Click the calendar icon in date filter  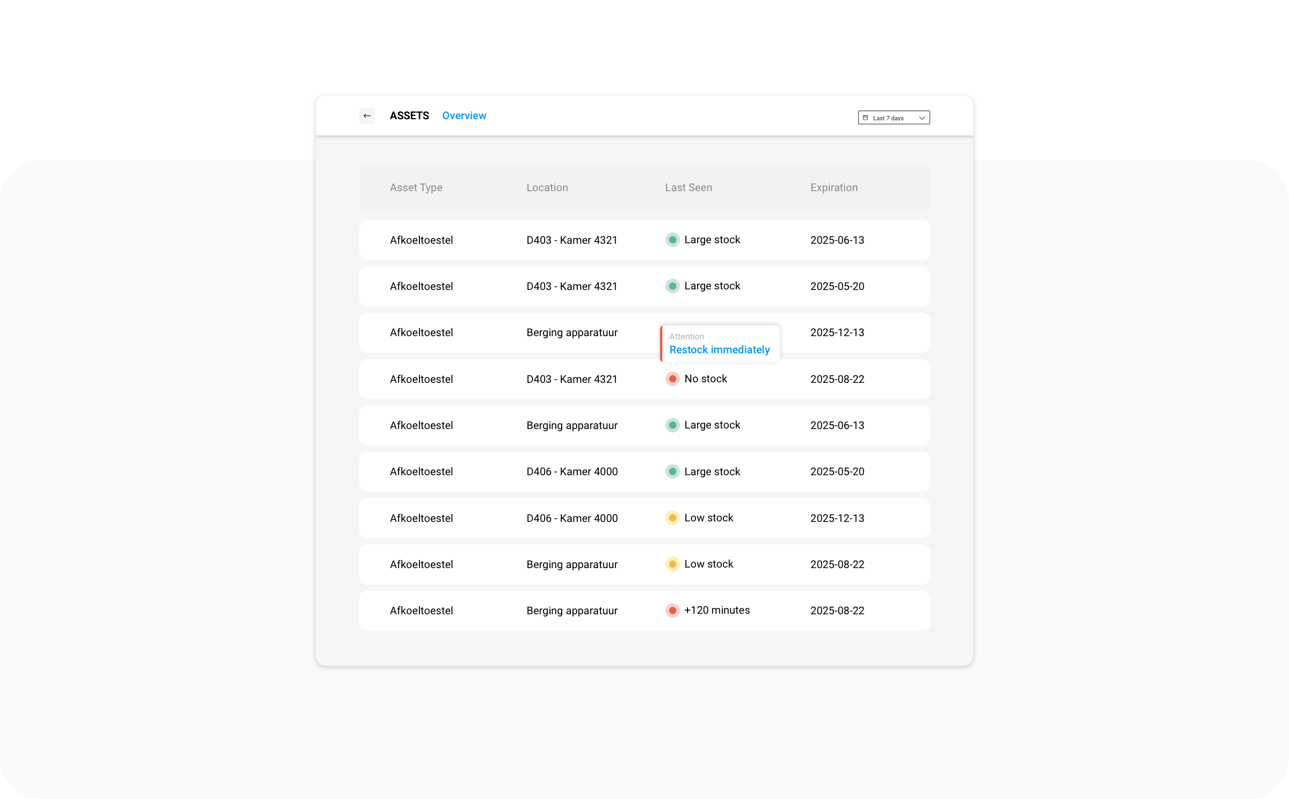865,118
